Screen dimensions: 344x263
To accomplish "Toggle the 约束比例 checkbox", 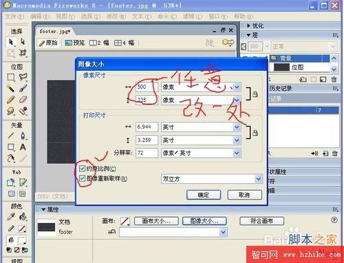I will pyautogui.click(x=82, y=169).
